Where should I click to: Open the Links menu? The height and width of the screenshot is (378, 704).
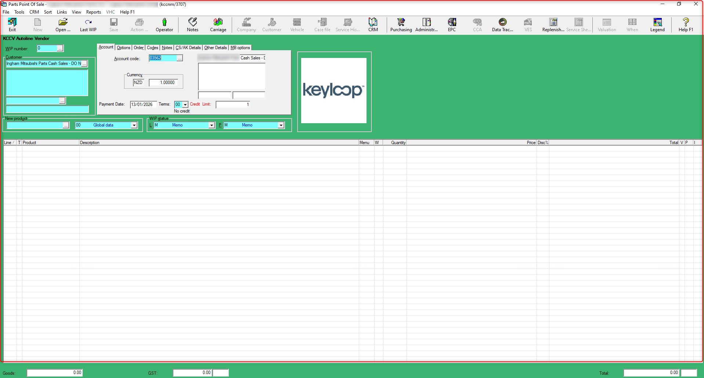[x=62, y=12]
